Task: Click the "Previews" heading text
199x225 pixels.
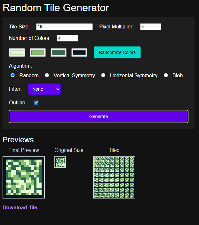Action: [x=18, y=140]
